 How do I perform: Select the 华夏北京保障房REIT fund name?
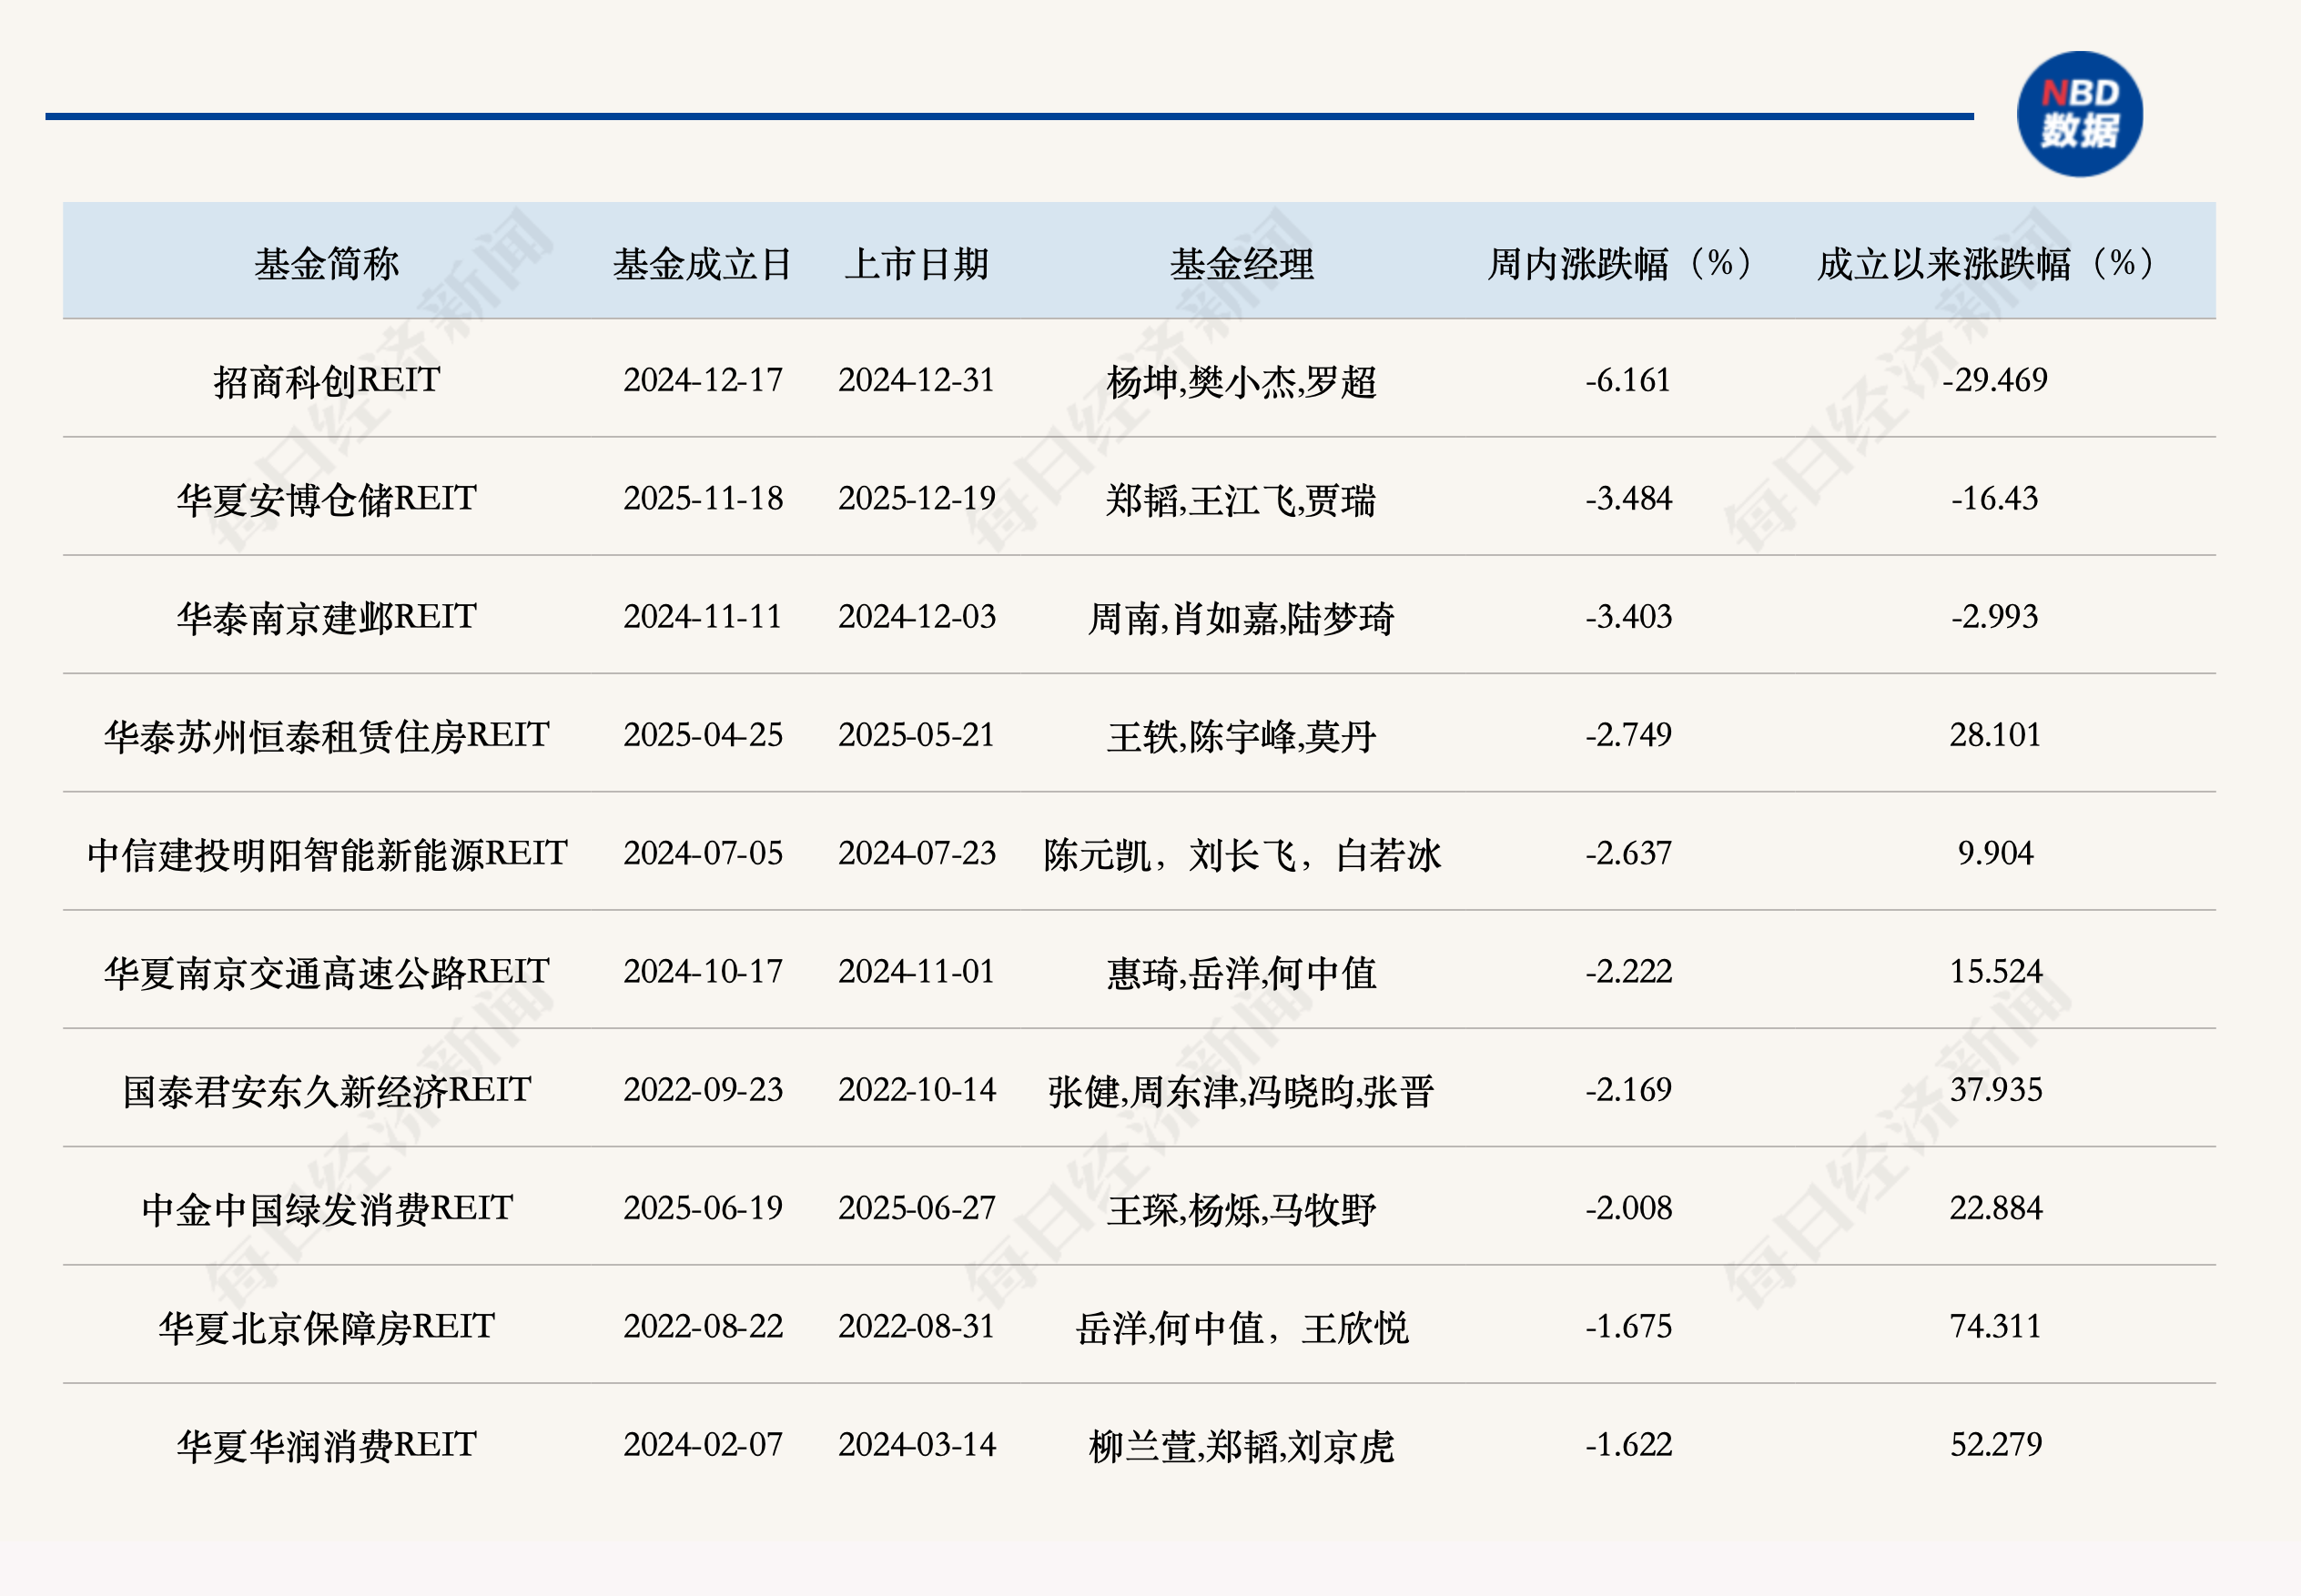click(326, 1327)
